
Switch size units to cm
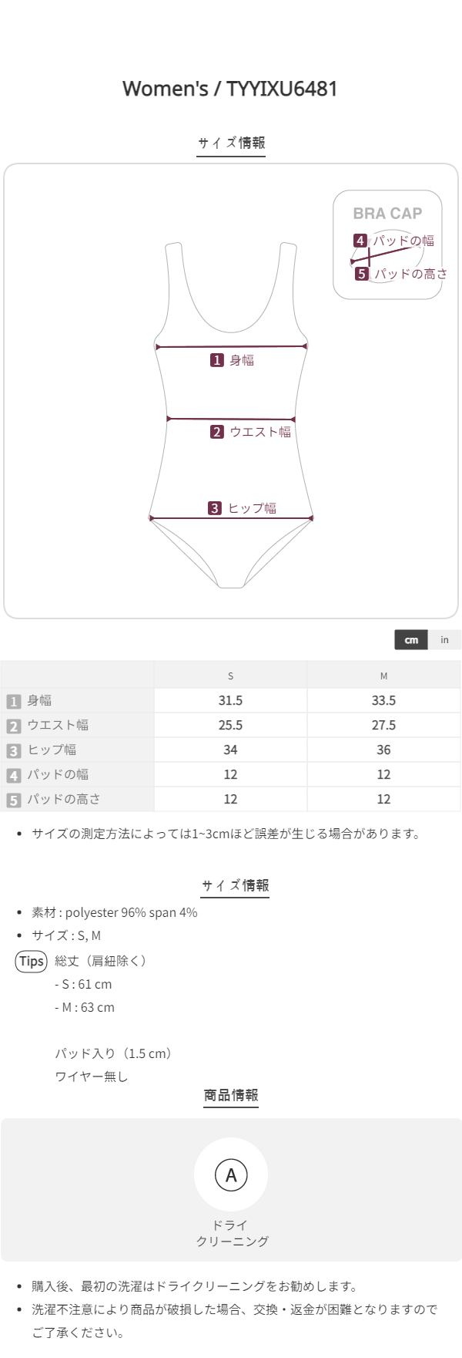point(412,640)
